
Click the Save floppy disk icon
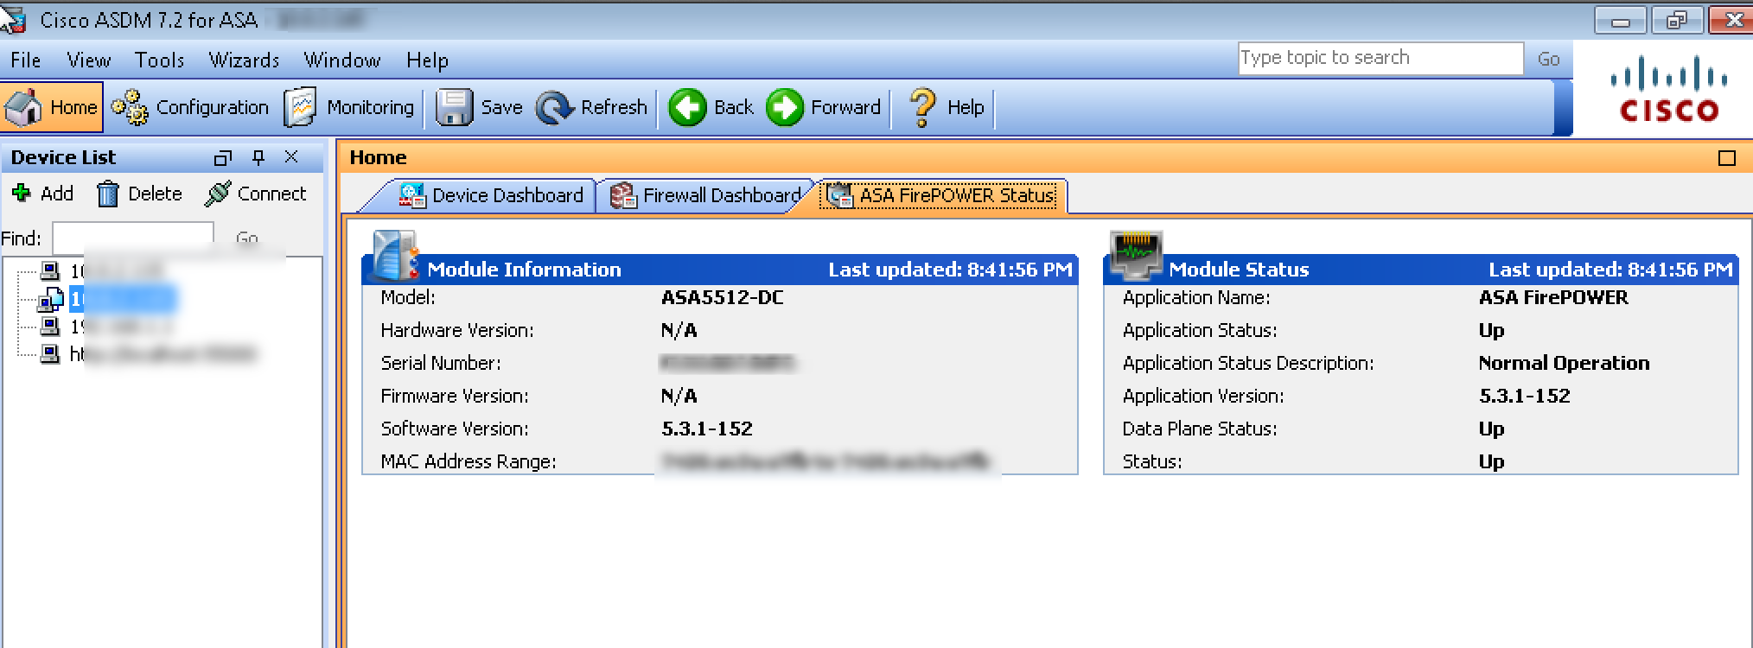pyautogui.click(x=454, y=107)
